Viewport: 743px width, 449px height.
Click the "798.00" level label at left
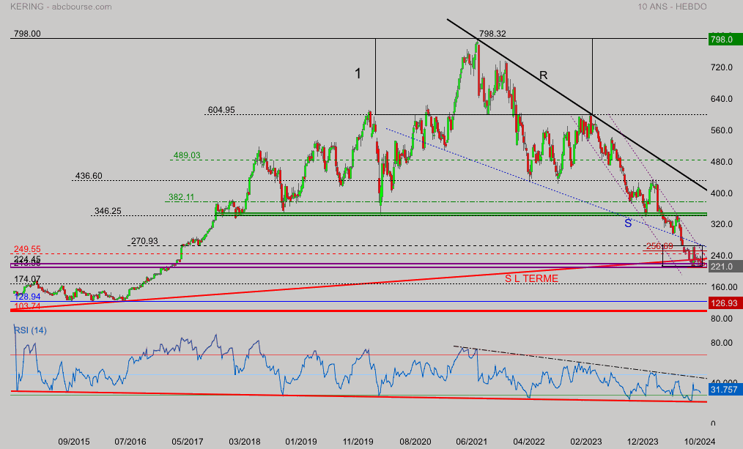point(27,34)
